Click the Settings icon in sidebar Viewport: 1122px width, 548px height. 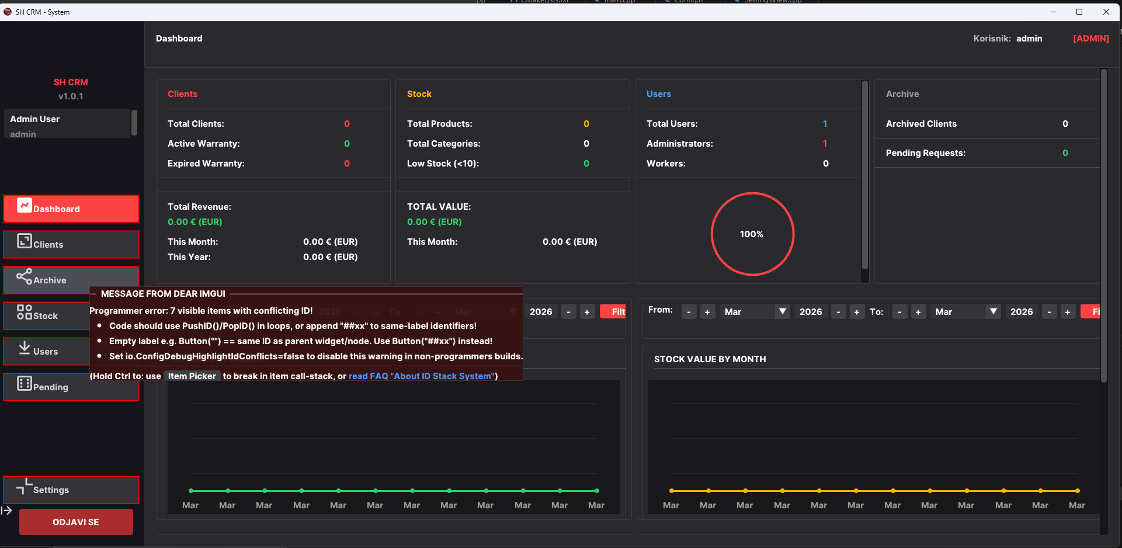pyautogui.click(x=24, y=486)
